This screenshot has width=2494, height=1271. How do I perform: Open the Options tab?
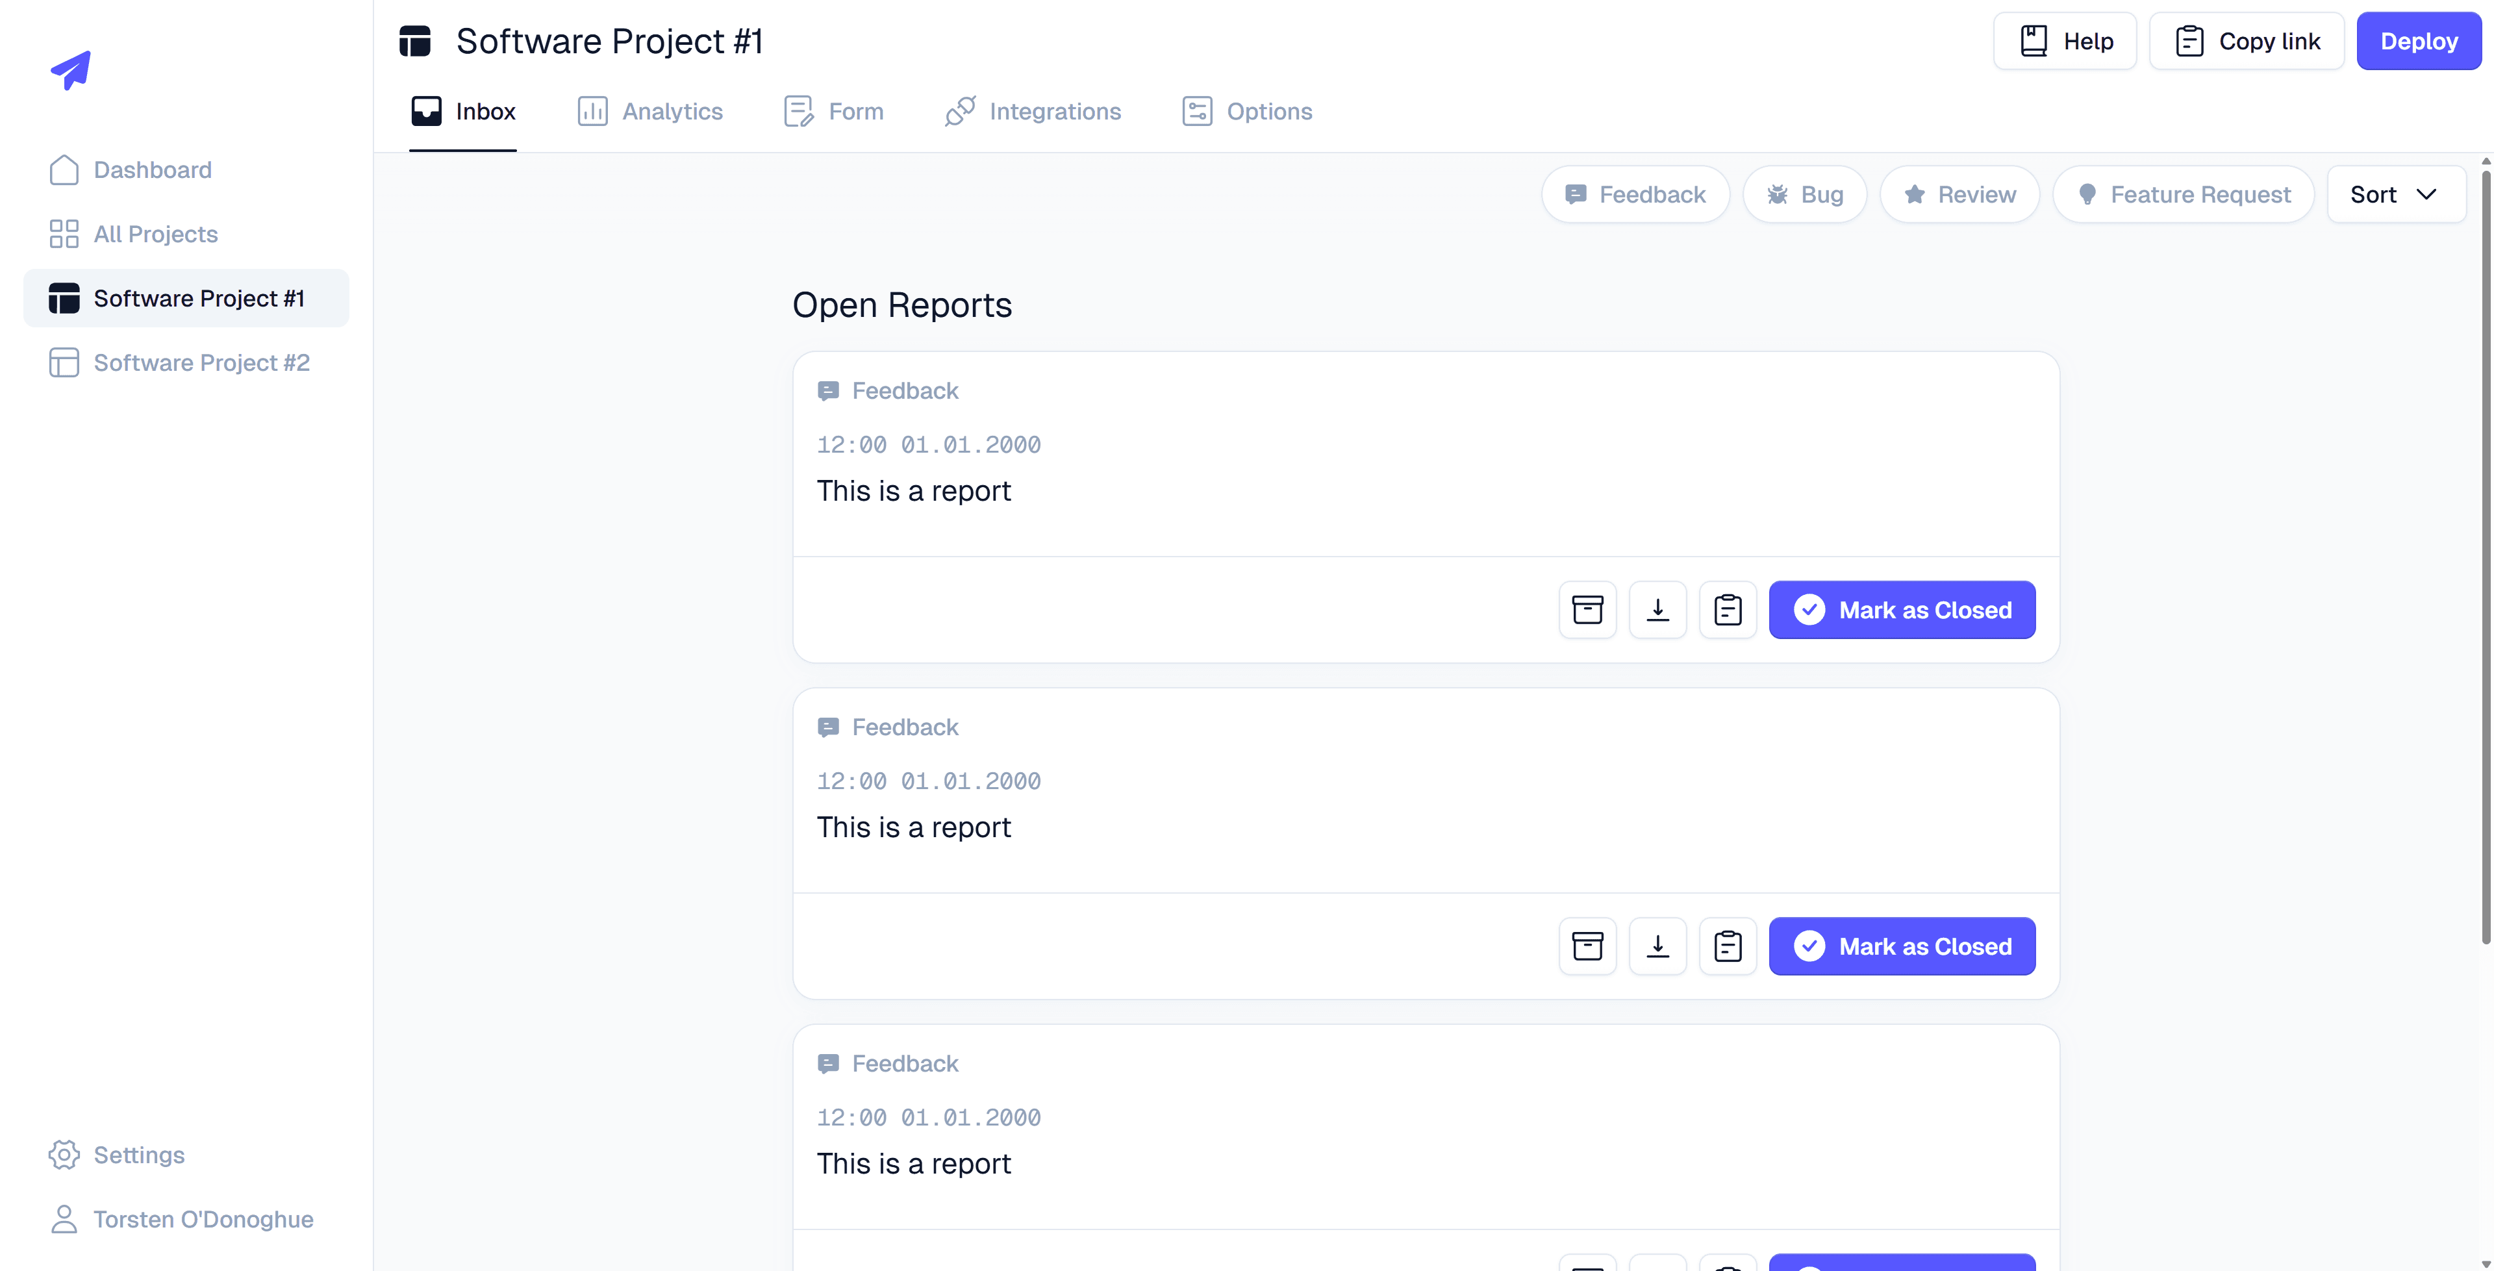point(1247,111)
